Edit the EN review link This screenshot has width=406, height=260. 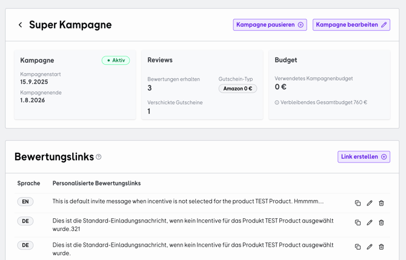coord(370,203)
